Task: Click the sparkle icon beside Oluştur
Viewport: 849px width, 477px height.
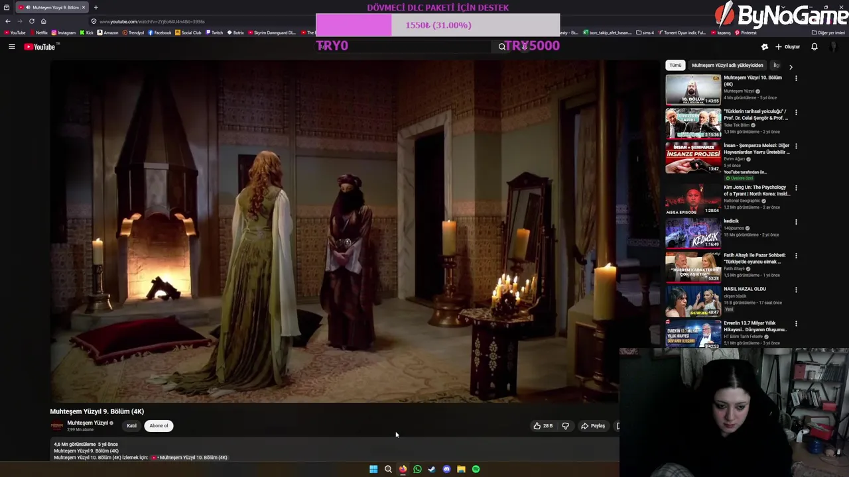Action: pyautogui.click(x=764, y=46)
